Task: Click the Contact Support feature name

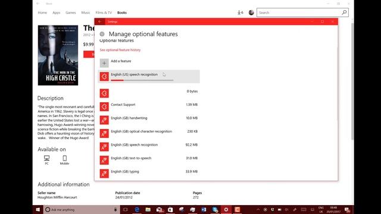Action: click(123, 105)
